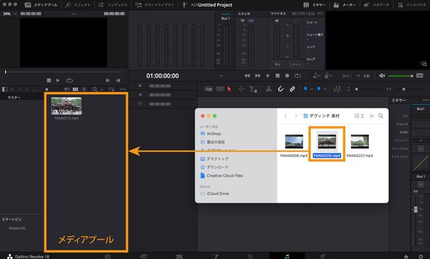The height and width of the screenshot is (259, 430).
Task: Select PANA0006.mp4 in Finder window
Action: pos(293,146)
